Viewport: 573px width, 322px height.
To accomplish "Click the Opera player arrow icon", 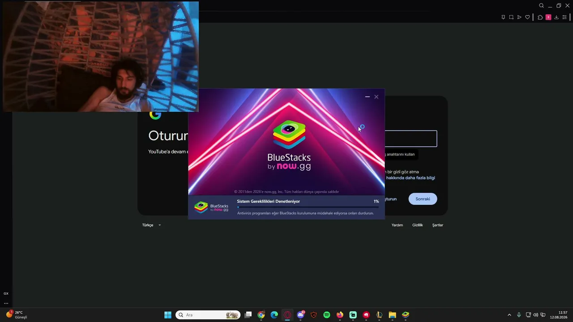I will [519, 17].
